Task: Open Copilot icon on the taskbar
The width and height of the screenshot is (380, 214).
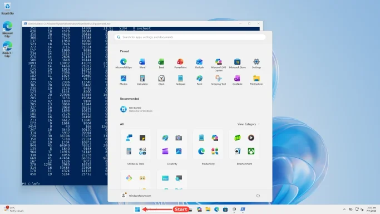Action: tap(199, 209)
